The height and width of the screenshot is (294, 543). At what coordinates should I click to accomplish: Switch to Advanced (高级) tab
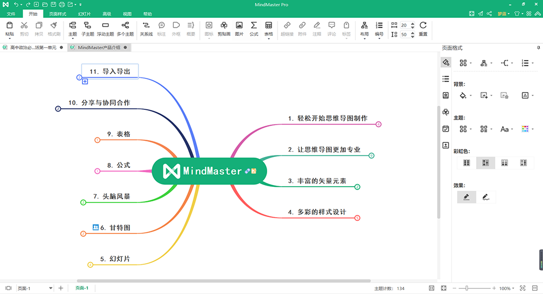[106, 14]
